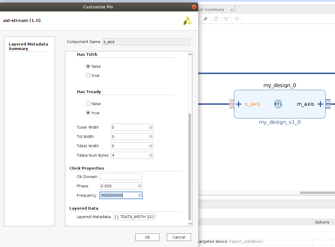Image resolution: width=335 pixels, height=247 pixels.
Task: Select the my_design_0 block title
Action: [x=279, y=85]
